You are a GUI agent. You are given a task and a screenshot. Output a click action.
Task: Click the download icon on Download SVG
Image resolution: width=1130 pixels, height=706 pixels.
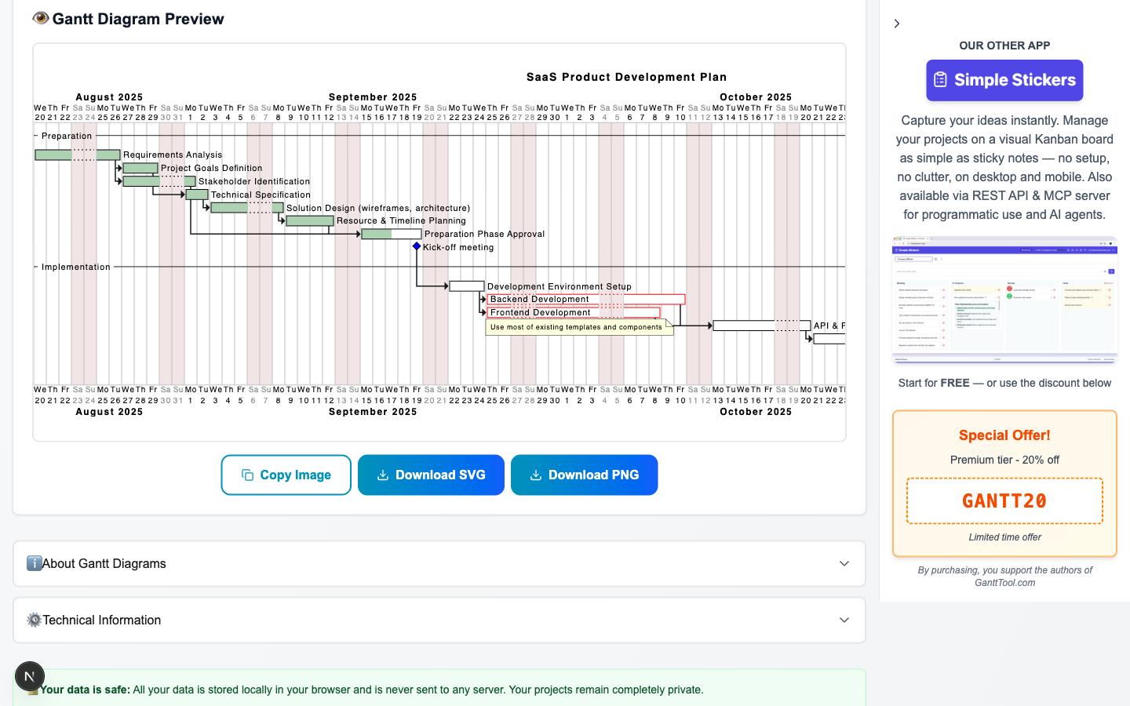(x=383, y=475)
